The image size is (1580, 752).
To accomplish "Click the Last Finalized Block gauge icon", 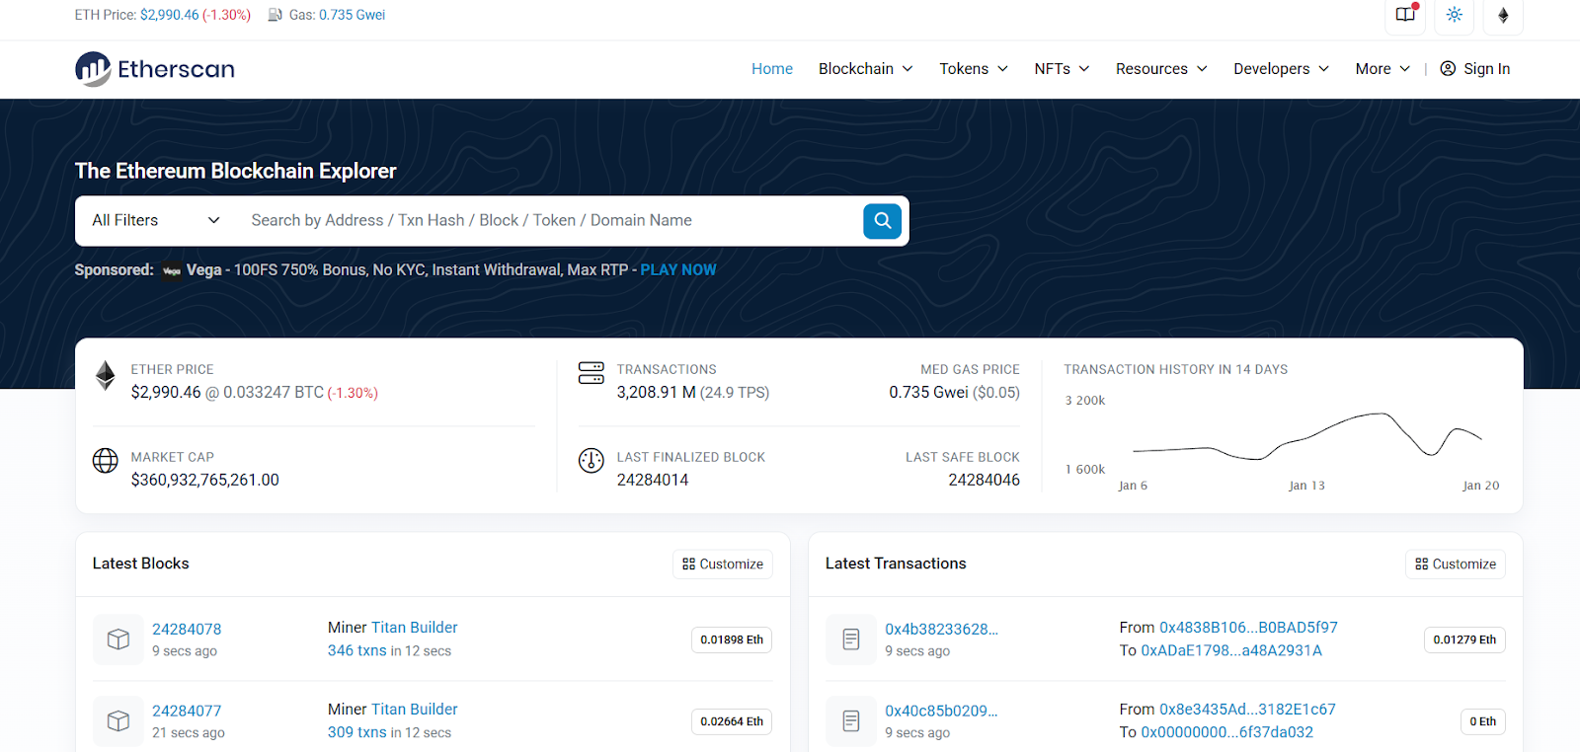I will tap(592, 461).
